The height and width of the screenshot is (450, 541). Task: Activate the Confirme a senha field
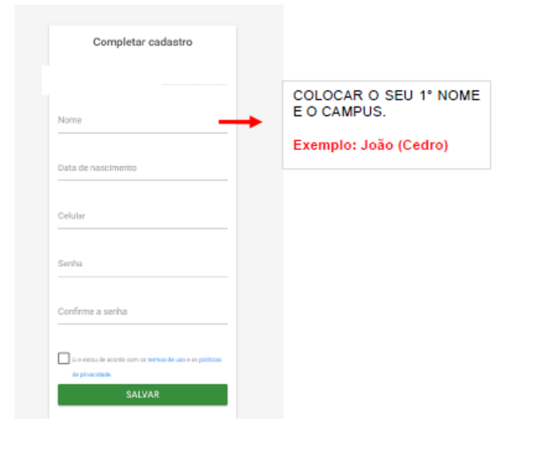click(141, 313)
